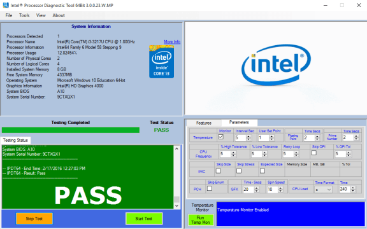Open the CPU Load Time Format dropdown
Image resolution: width=367 pixels, height=229 pixels.
point(323,190)
